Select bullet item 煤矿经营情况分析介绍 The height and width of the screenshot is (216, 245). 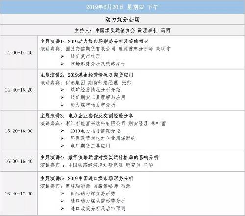[x=96, y=90]
